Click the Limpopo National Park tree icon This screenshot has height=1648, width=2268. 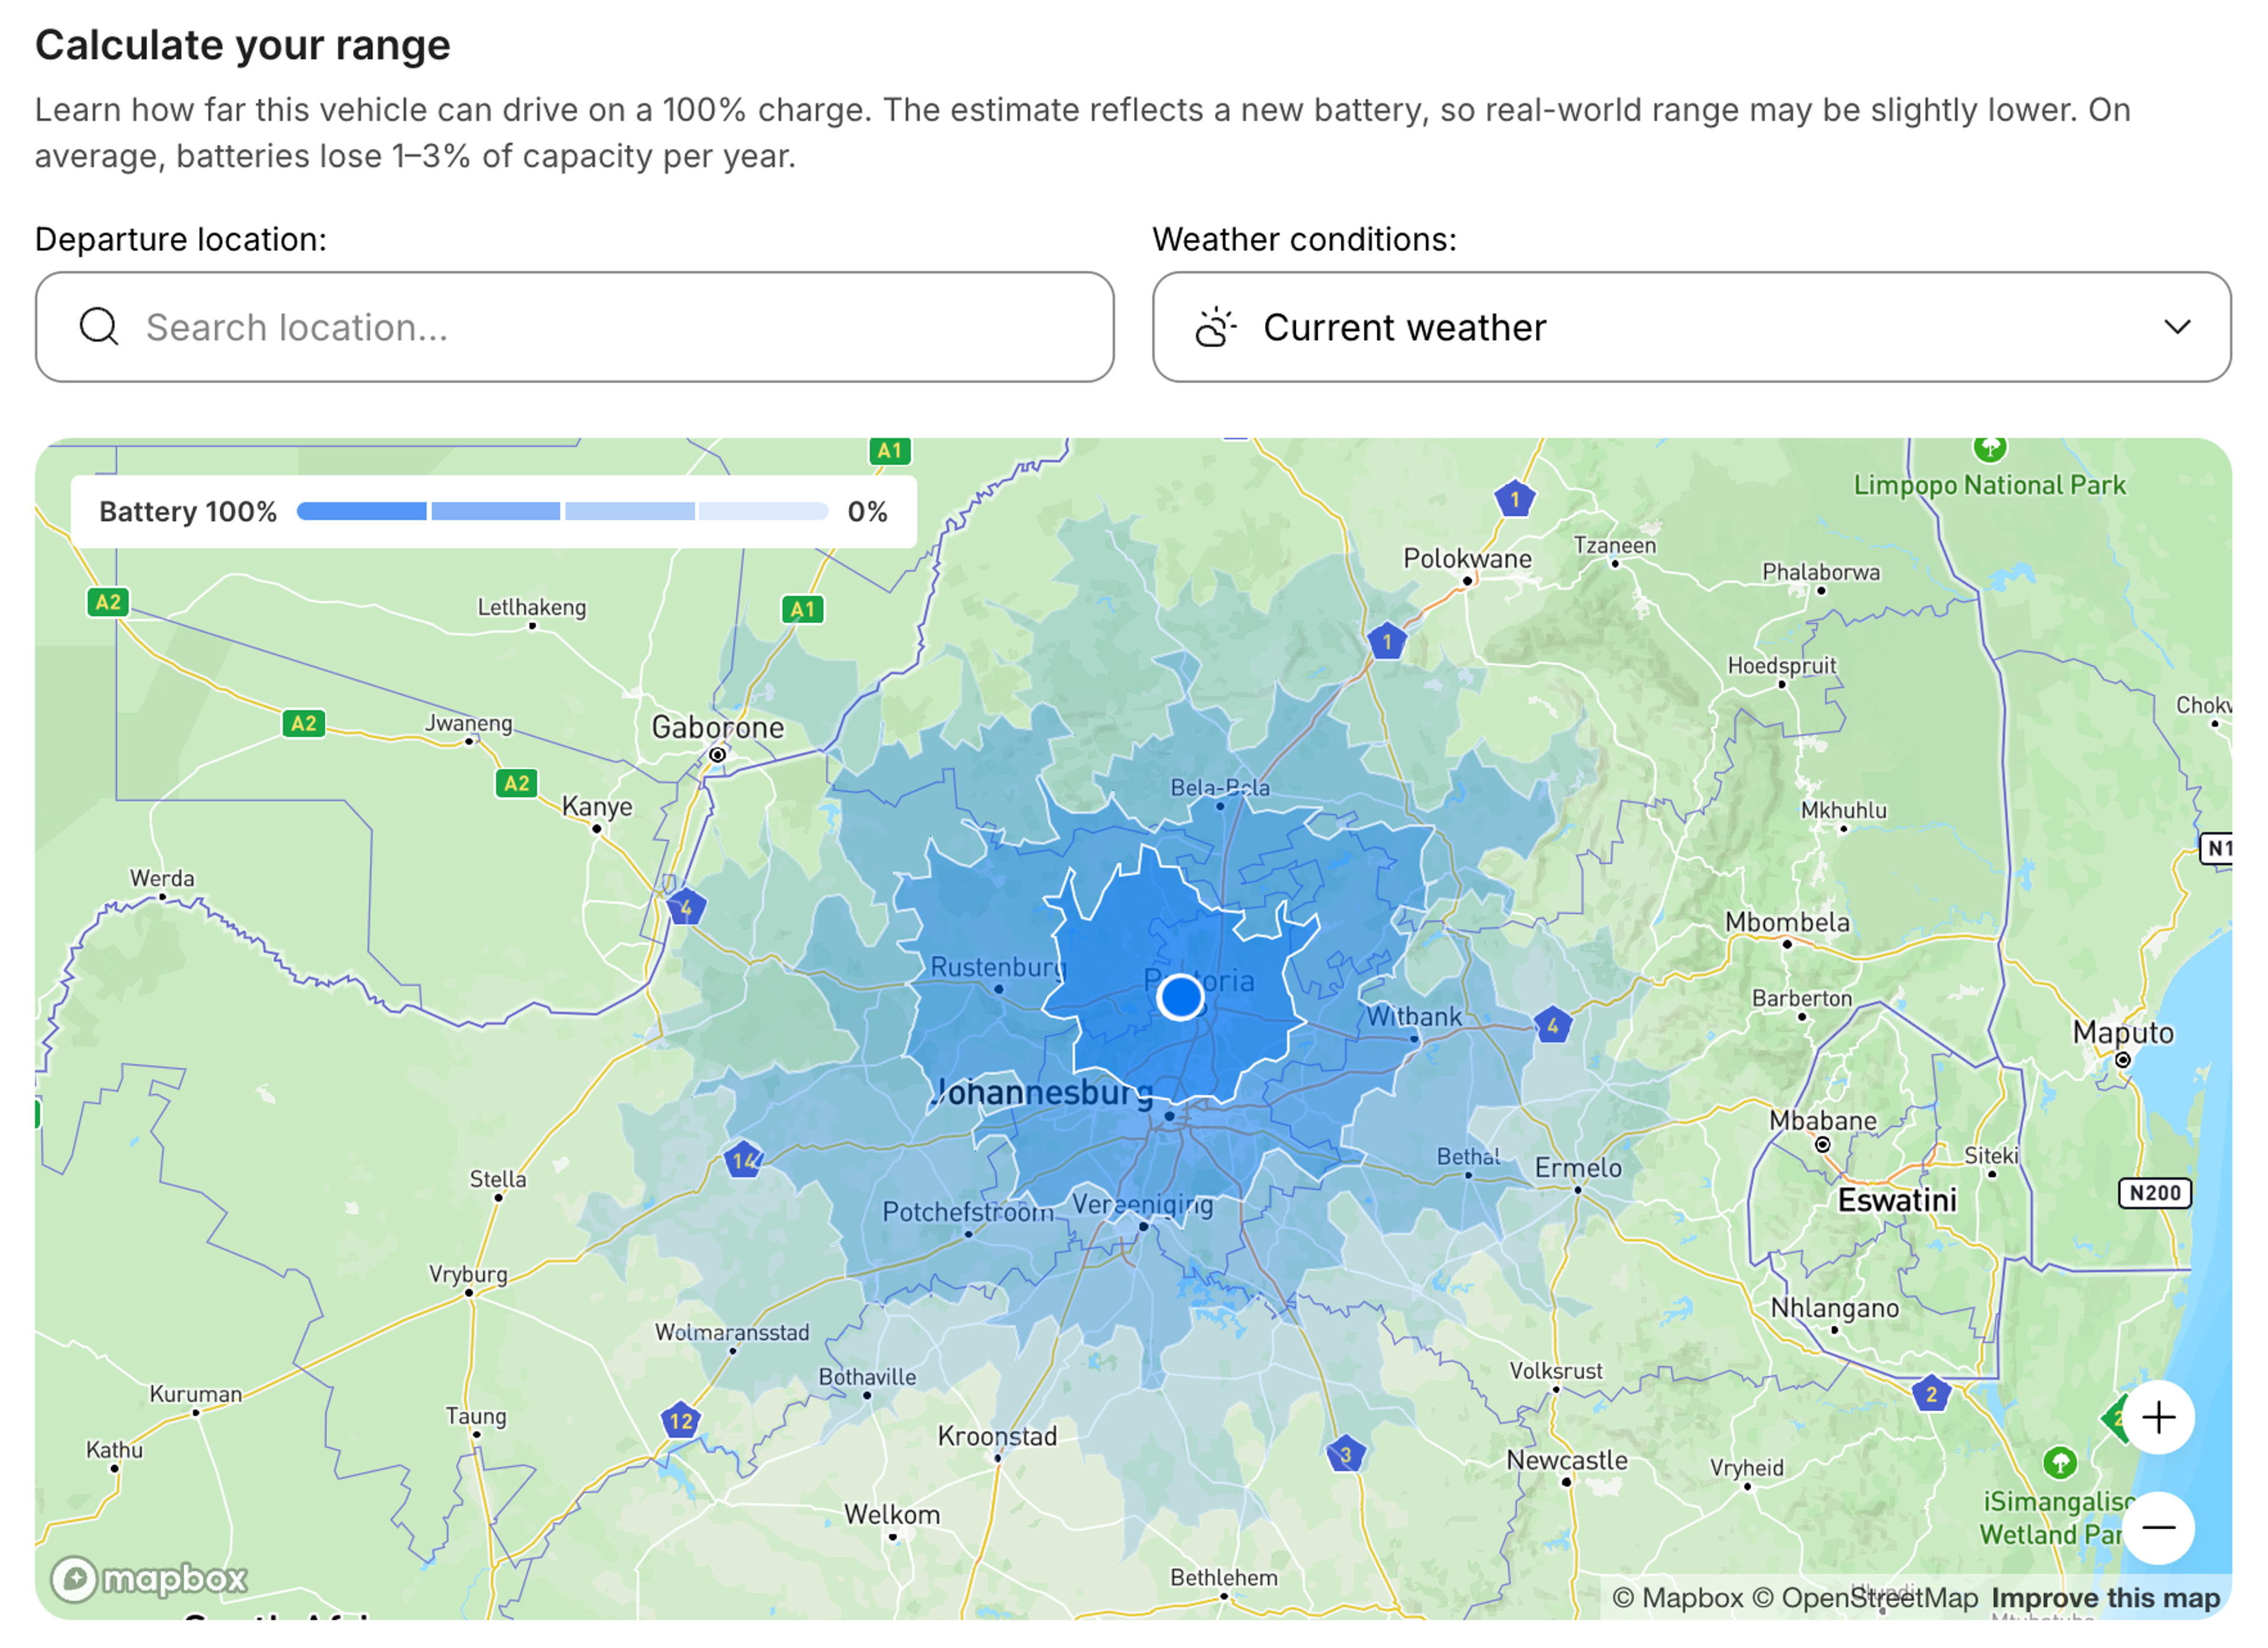[x=1989, y=447]
